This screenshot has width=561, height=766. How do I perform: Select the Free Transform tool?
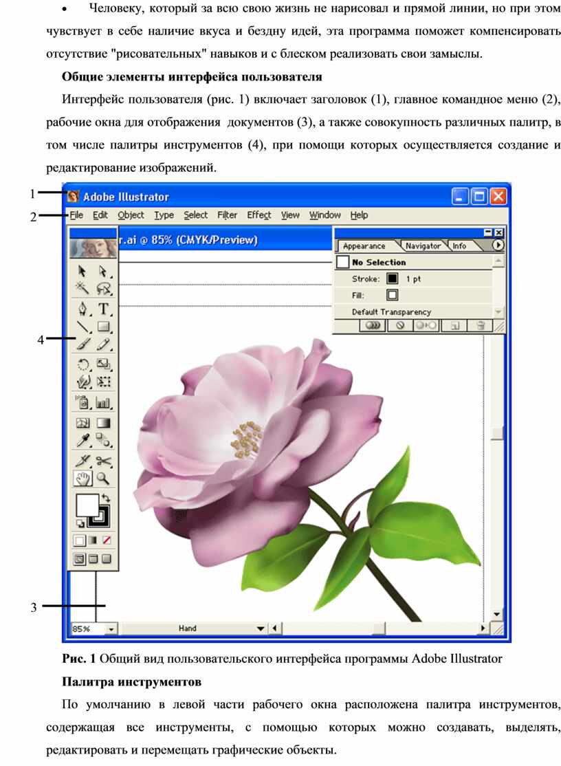point(104,382)
